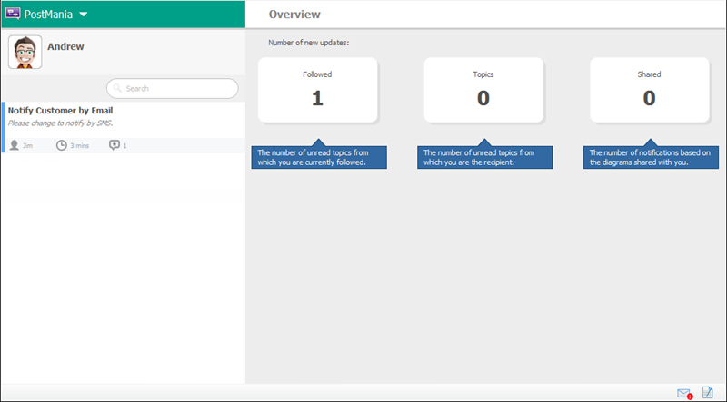Click the Andrew user name
This screenshot has width=727, height=402.
pyautogui.click(x=65, y=46)
